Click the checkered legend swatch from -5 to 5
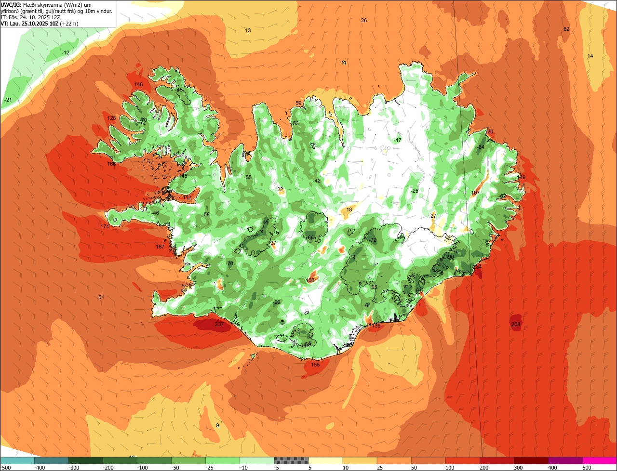 (291, 460)
